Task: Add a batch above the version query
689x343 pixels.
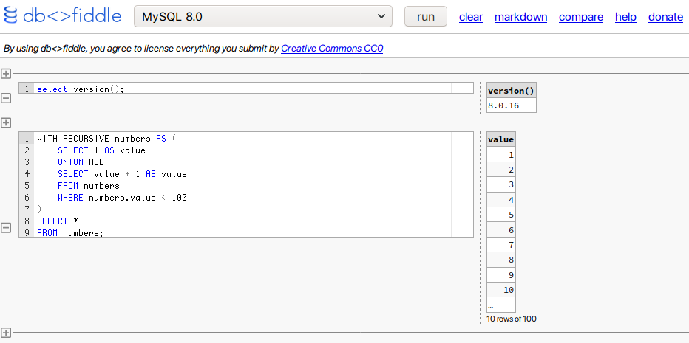Action: [6, 74]
